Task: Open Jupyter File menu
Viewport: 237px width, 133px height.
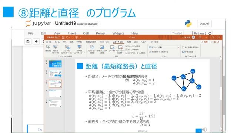Action: pyautogui.click(x=31, y=33)
